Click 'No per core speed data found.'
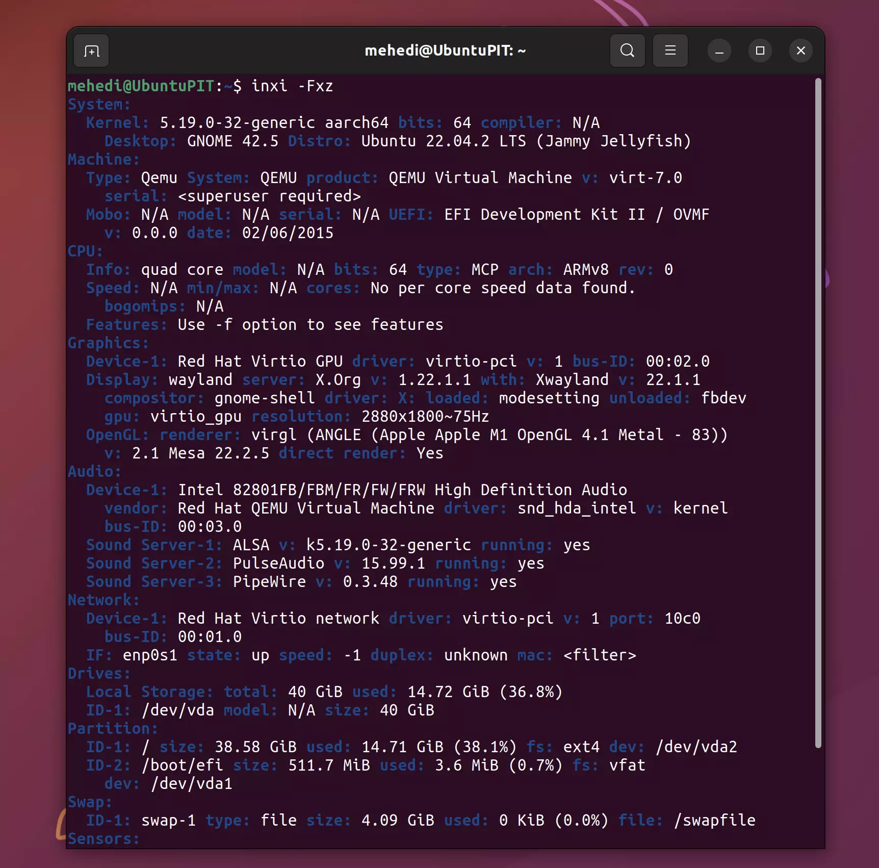Screen dimensions: 879x868 (503, 288)
